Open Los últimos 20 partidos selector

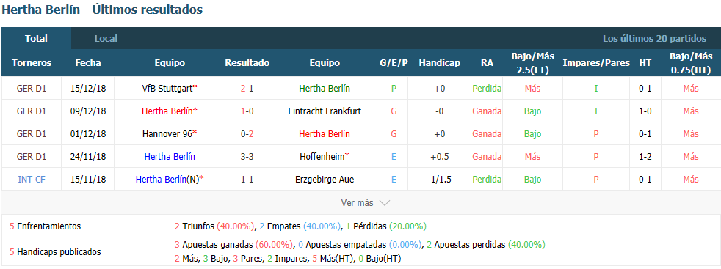pyautogui.click(x=654, y=39)
